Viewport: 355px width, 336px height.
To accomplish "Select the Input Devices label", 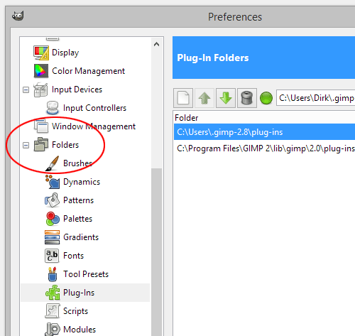I will (x=77, y=90).
